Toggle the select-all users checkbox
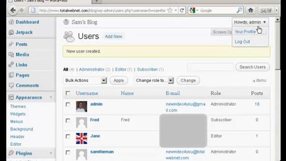 point(68,93)
